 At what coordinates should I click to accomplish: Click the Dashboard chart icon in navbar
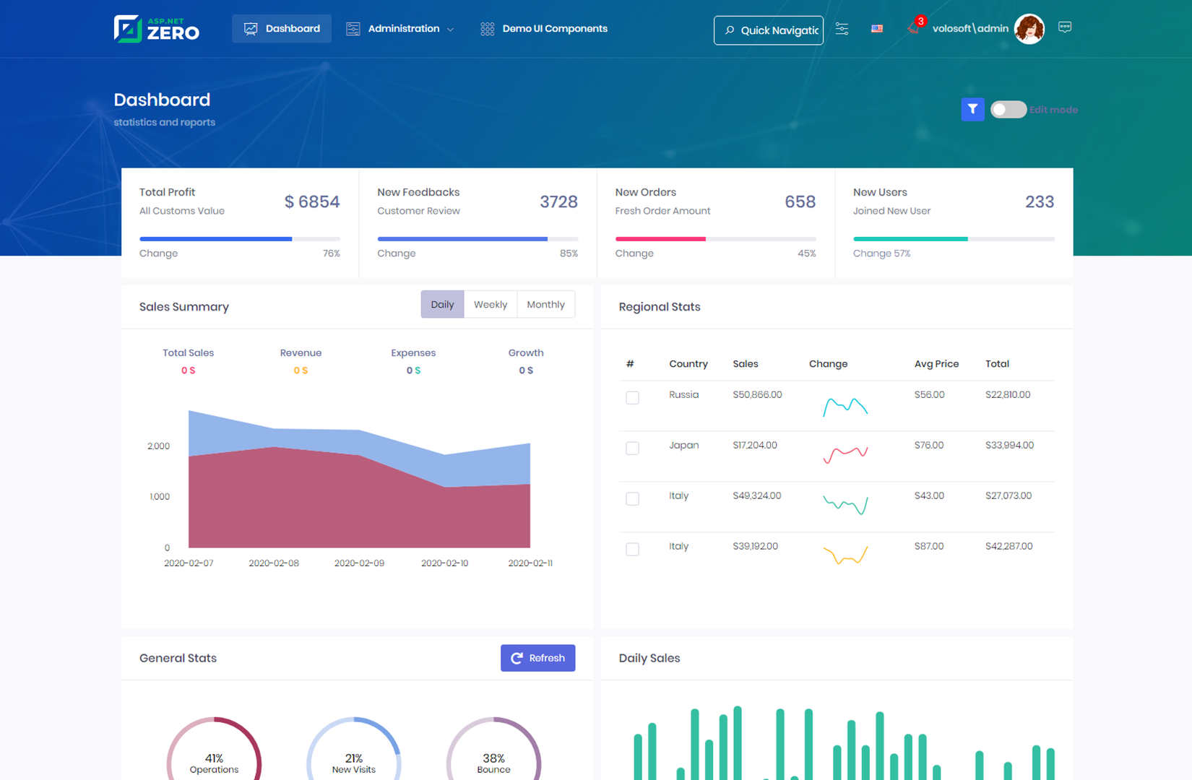coord(251,29)
